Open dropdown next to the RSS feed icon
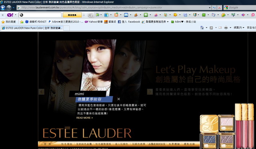This screenshot has height=149, width=256. [x=121, y=15]
